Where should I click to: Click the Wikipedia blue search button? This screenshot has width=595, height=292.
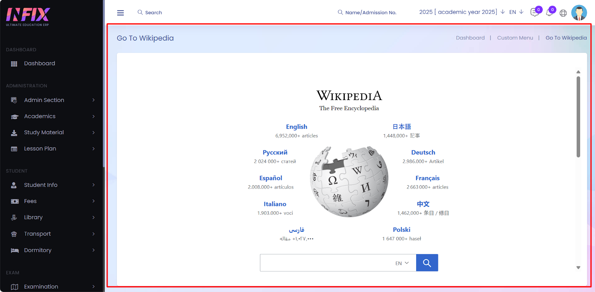427,263
